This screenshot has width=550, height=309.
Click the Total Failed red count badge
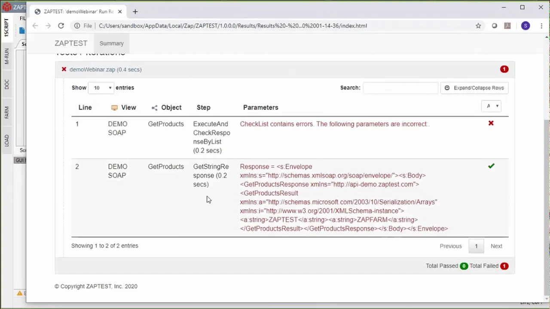(x=504, y=266)
